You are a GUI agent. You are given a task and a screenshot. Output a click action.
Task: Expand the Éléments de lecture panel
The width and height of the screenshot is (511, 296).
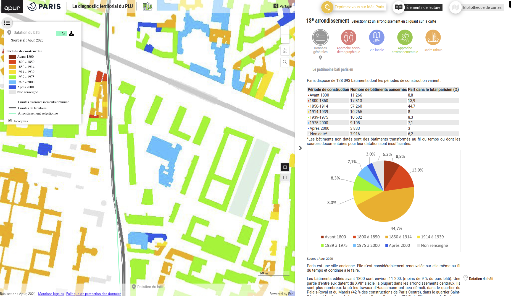[x=418, y=7]
